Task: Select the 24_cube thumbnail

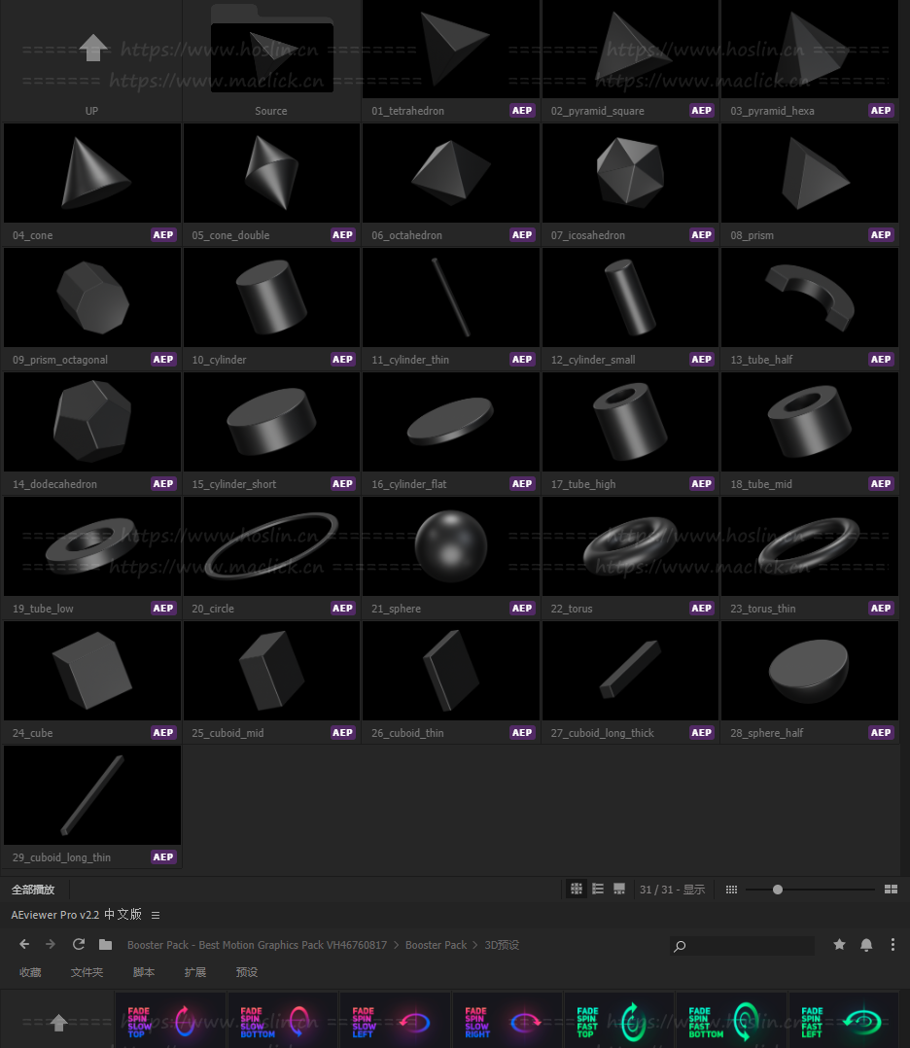Action: (92, 671)
